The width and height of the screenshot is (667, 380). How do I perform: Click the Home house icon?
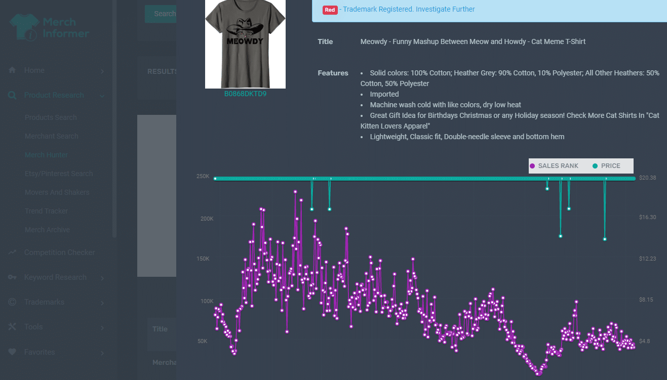click(12, 70)
